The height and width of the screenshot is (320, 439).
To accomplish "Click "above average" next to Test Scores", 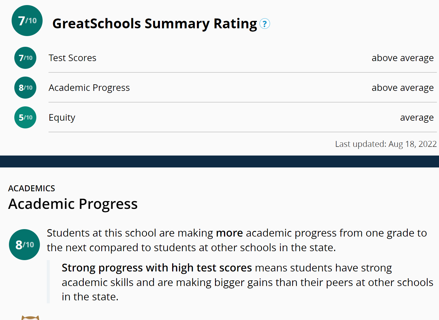I will (x=402, y=58).
